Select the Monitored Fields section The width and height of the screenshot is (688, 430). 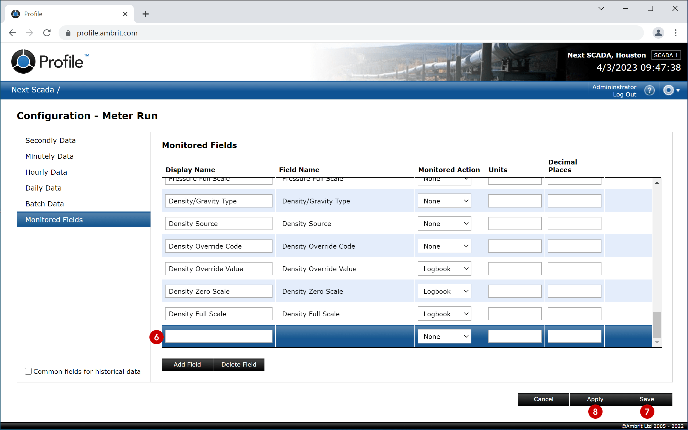[84, 220]
